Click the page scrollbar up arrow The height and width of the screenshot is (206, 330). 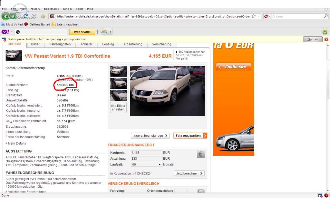pyautogui.click(x=328, y=45)
